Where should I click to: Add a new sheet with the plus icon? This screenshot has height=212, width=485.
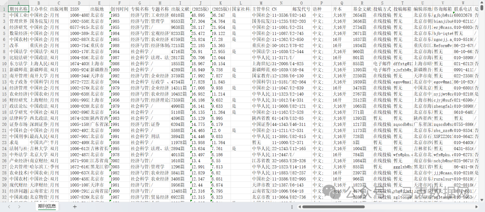coord(75,207)
